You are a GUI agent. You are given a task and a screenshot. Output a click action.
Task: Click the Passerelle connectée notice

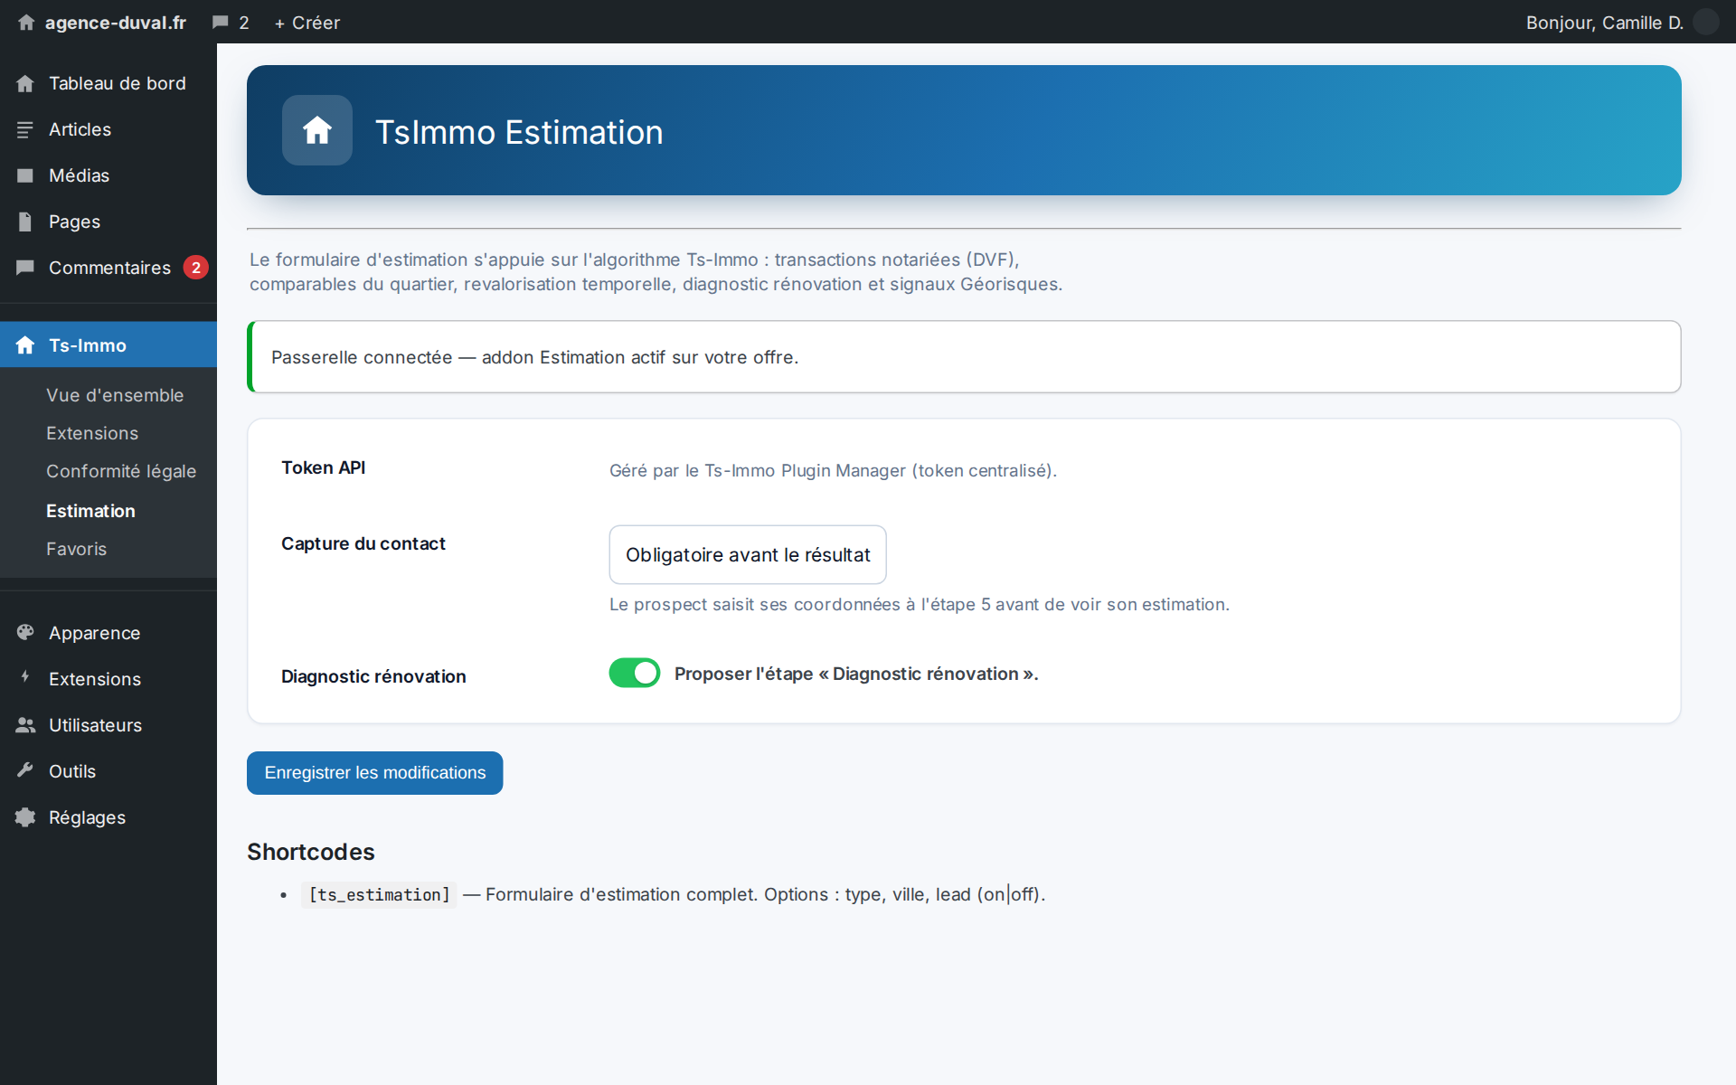click(x=964, y=356)
